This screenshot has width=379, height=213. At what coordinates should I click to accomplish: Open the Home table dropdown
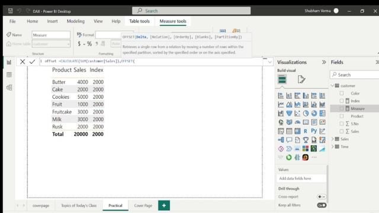pyautogui.click(x=52, y=44)
